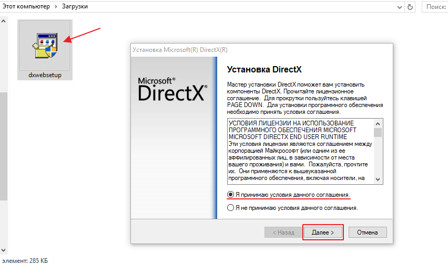Click the license agreement scrollbar thumb
This screenshot has width=448, height=265.
click(x=378, y=133)
